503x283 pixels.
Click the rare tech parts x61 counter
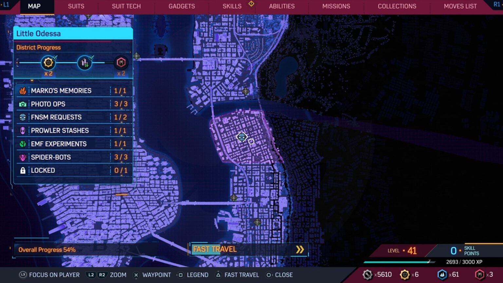[448, 274]
